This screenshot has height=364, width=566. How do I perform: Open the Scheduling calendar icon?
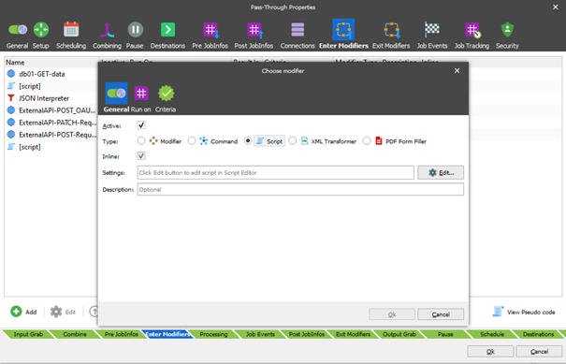pos(71,35)
